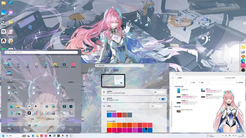Open the view dropdown in File Explorer toolbar
246x138 pixels.
pyautogui.click(x=201, y=82)
